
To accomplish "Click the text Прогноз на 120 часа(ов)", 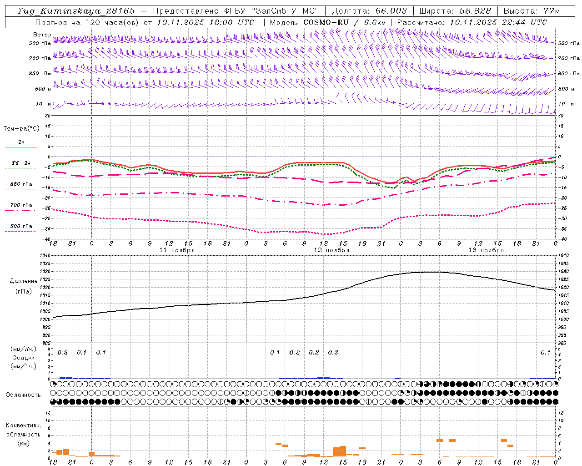I will coord(87,22).
